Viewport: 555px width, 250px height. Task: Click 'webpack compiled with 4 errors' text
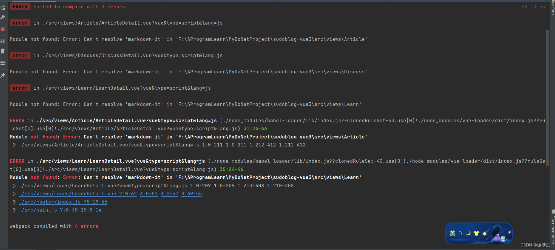[54, 226]
